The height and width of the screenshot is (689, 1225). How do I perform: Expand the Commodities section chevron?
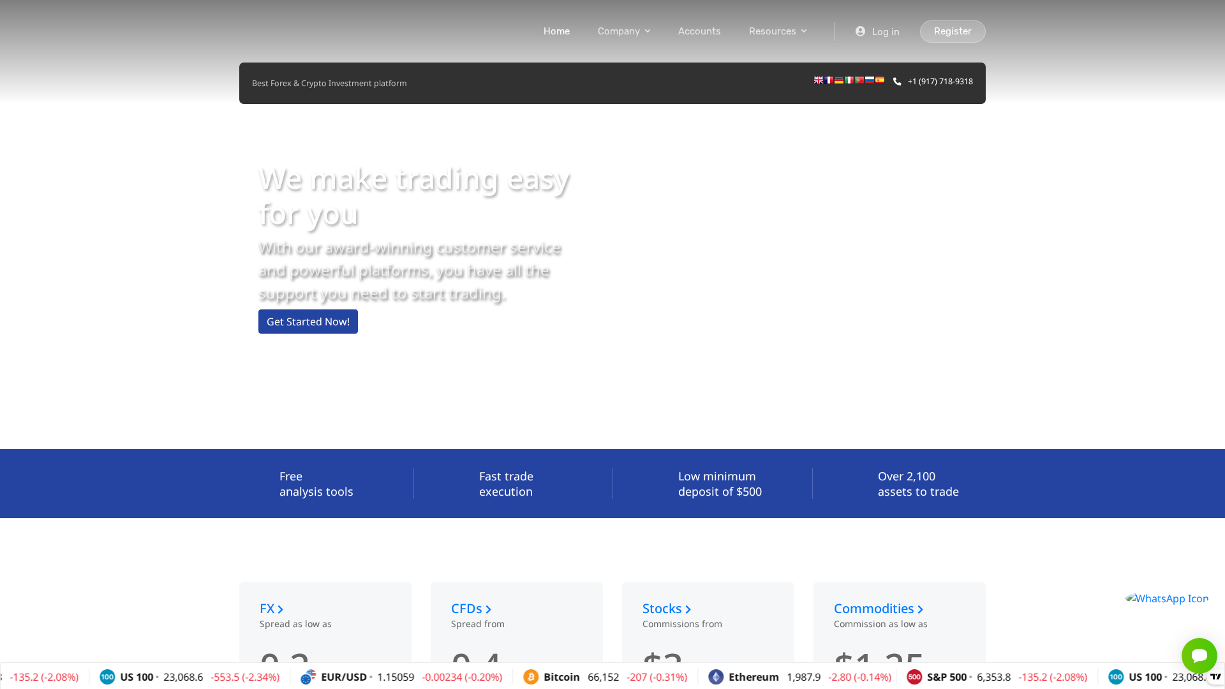click(921, 609)
